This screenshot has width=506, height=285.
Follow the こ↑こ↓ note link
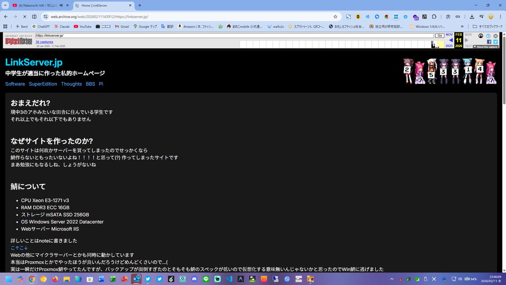tap(19, 248)
